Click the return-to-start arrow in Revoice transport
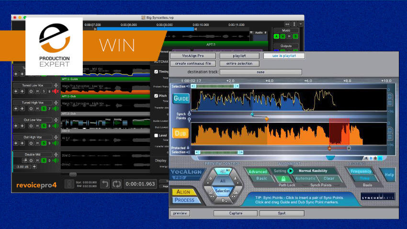Image resolution: width=407 pixels, height=229 pixels. 105,184
